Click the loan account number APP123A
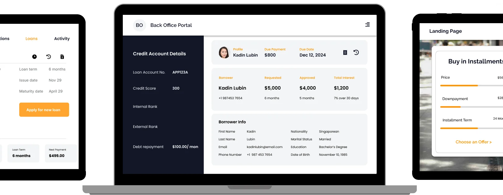Screen dimensions: 503x195 (x=180, y=72)
